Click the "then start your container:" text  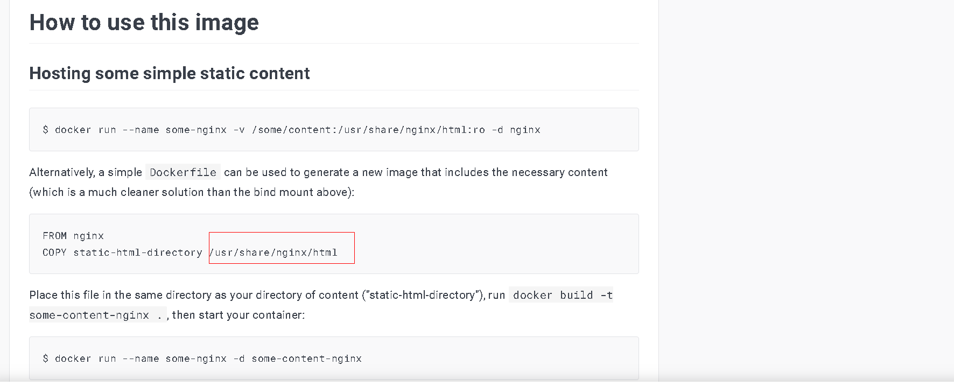tap(238, 315)
